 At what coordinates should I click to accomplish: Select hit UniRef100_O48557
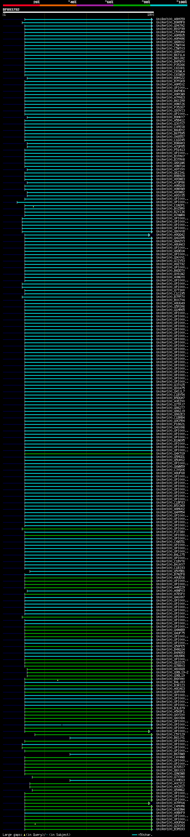[170, 137]
